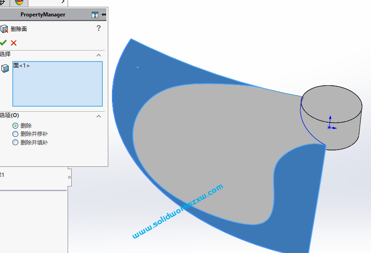Select the 面<1> entry in the list
The width and height of the screenshot is (371, 253).
pos(21,65)
